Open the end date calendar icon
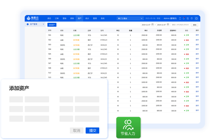 pos(168,25)
